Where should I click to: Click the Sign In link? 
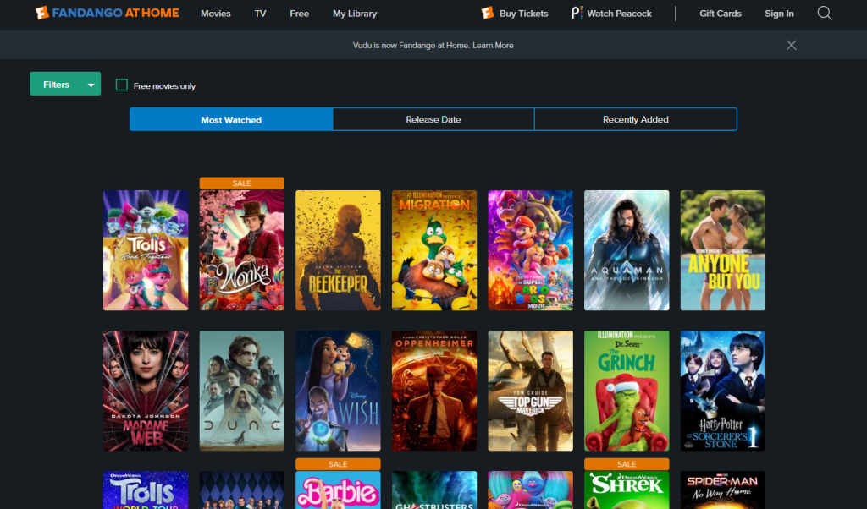click(779, 14)
